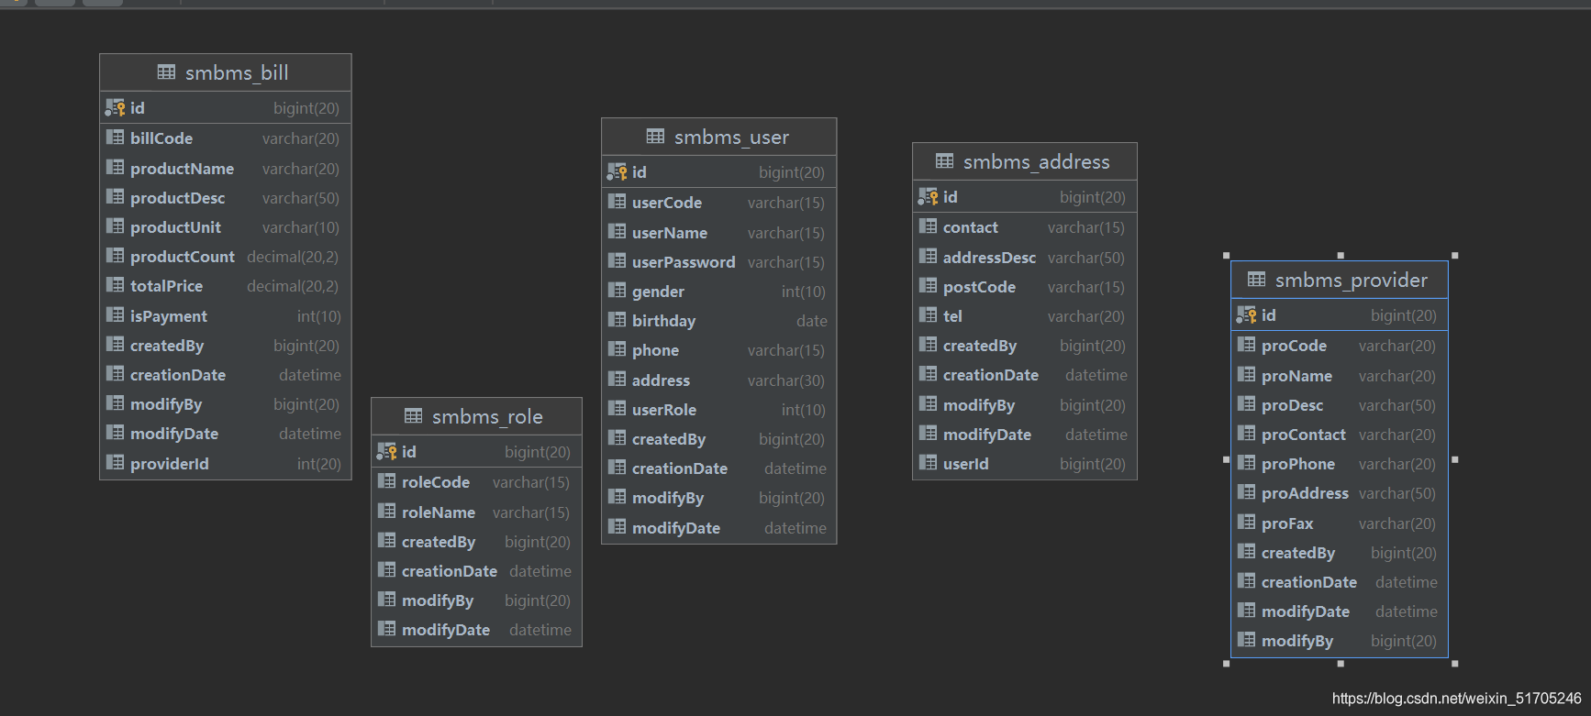Click the column icon next to billCode

pyautogui.click(x=115, y=138)
